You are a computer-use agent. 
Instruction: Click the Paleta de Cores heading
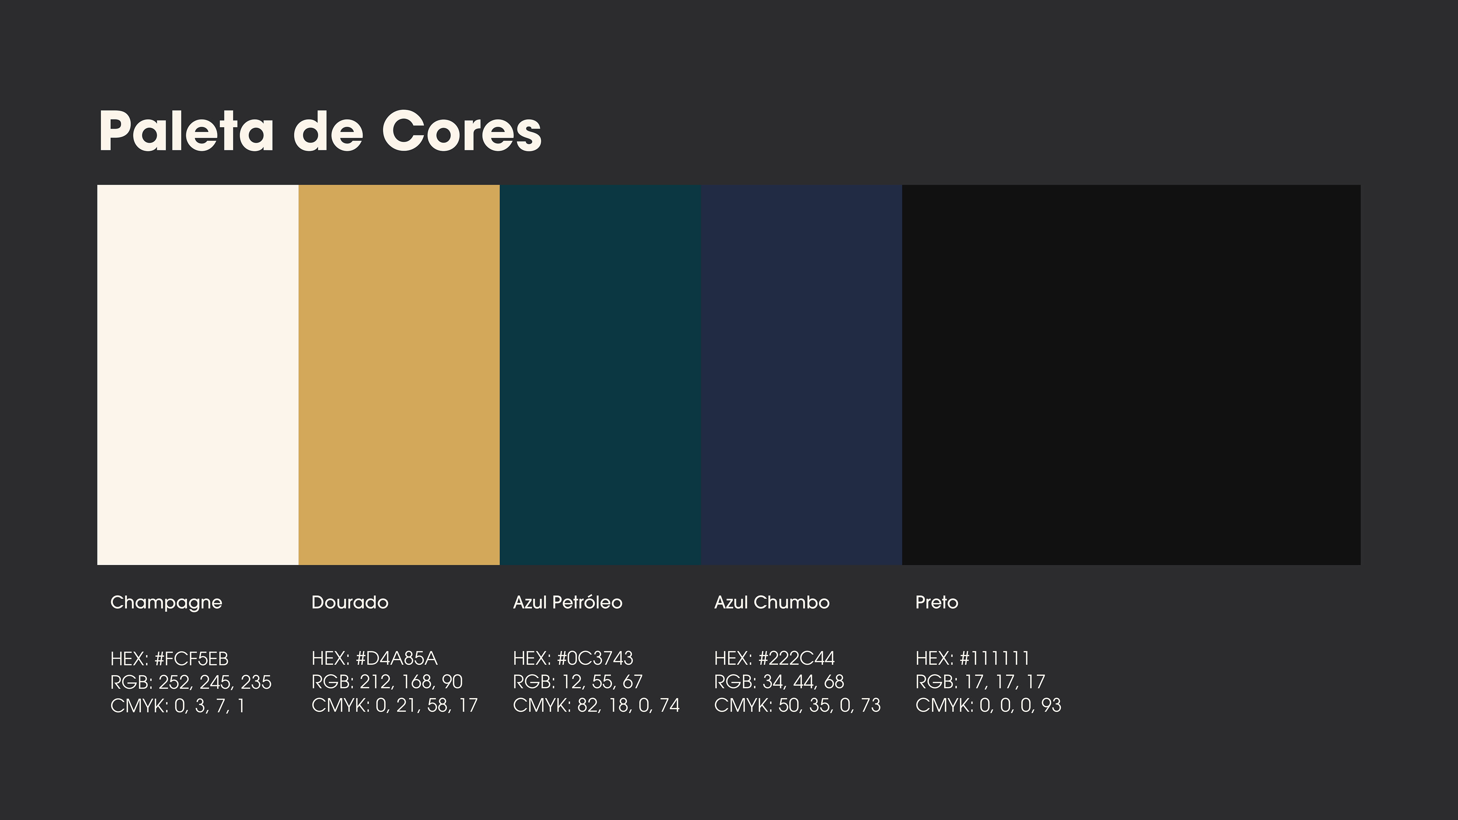coord(320,131)
